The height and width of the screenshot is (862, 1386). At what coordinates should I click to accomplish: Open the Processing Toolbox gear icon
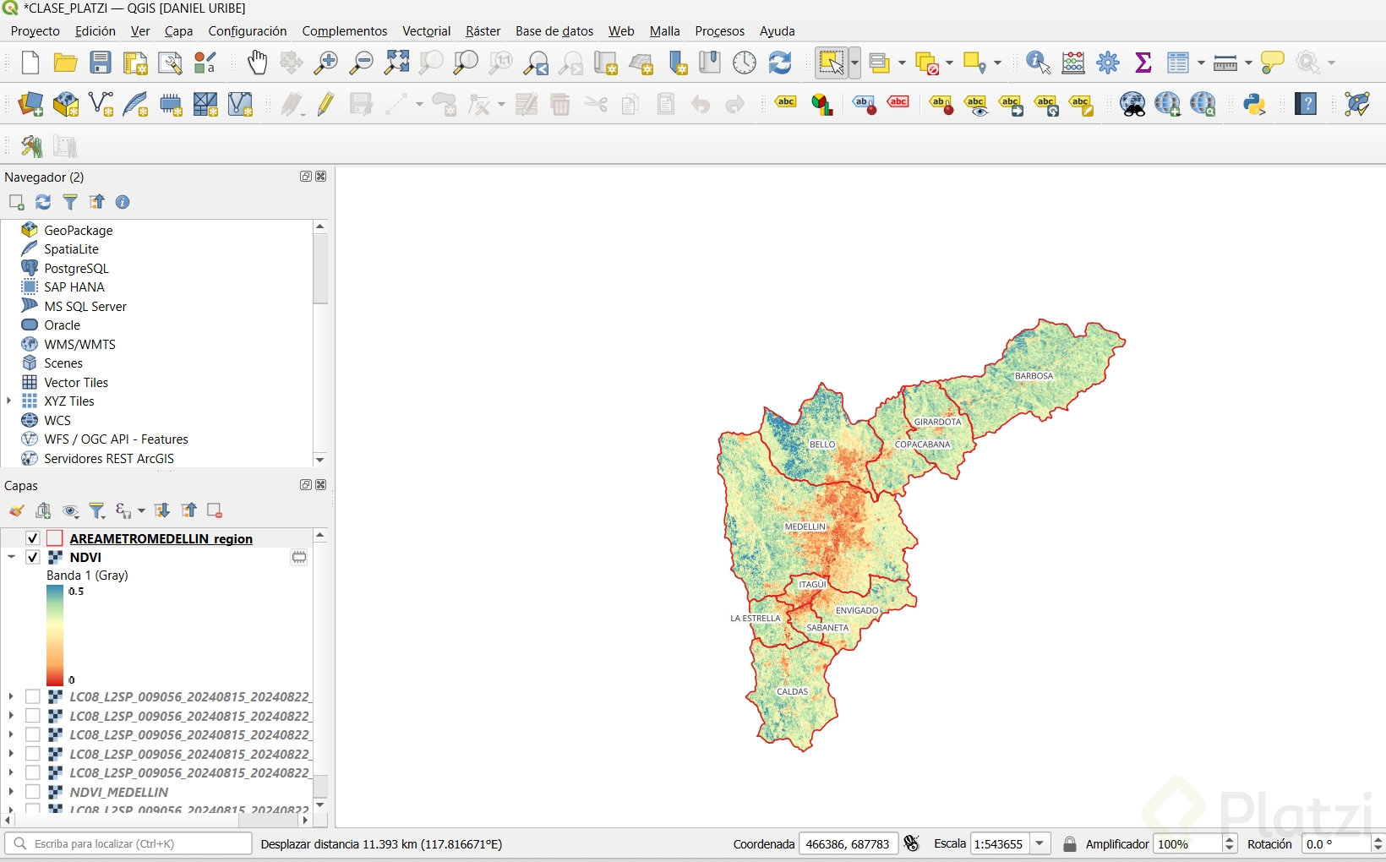point(1108,63)
